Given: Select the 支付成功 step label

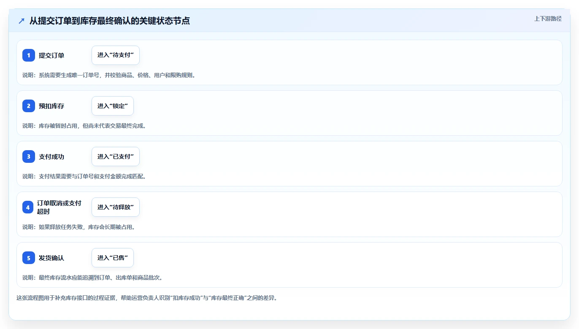Looking at the screenshot, I should coord(51,156).
